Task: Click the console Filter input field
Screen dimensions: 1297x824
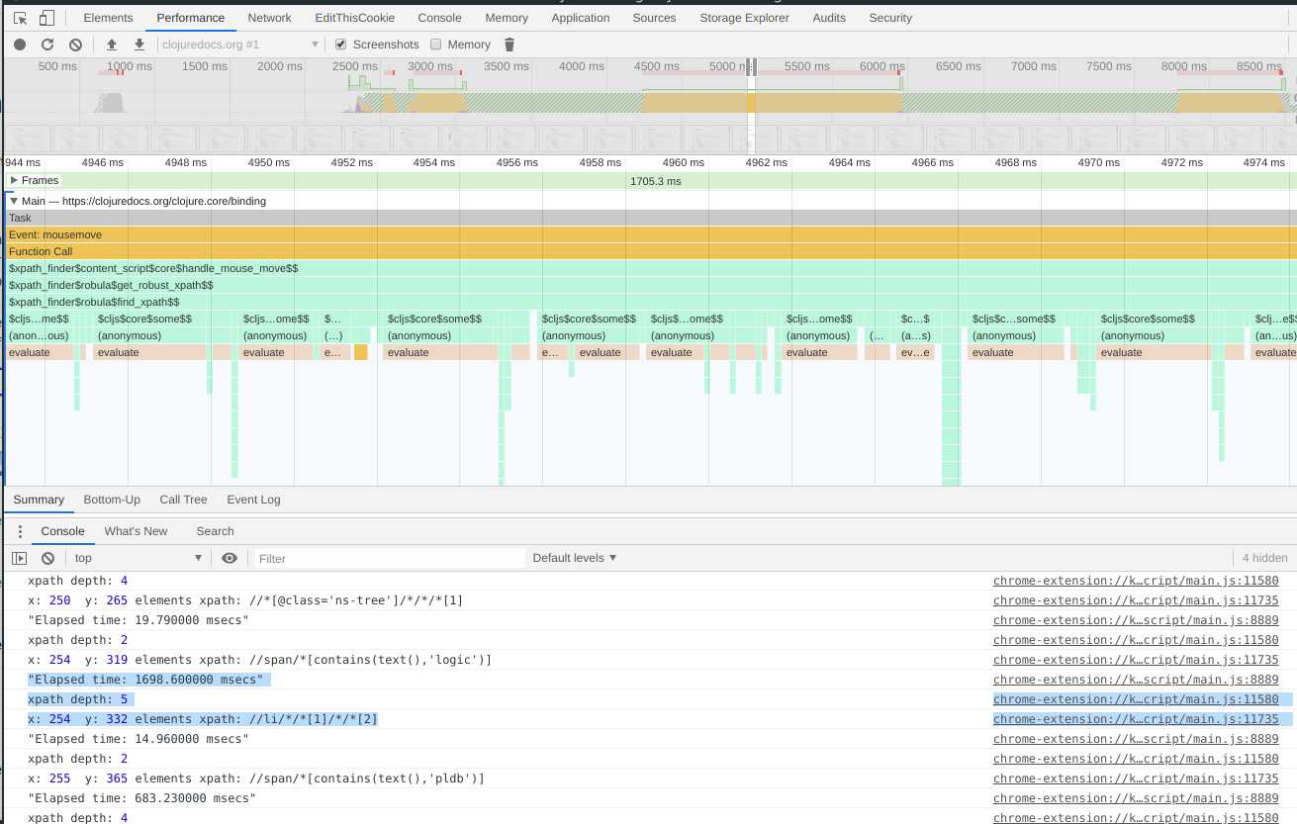Action: tap(391, 558)
